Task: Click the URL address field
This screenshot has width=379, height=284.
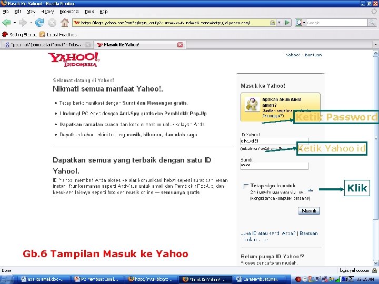Action: 174,23
